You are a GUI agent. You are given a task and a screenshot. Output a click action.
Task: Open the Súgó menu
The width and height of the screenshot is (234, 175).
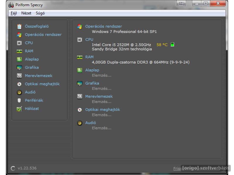point(40,13)
